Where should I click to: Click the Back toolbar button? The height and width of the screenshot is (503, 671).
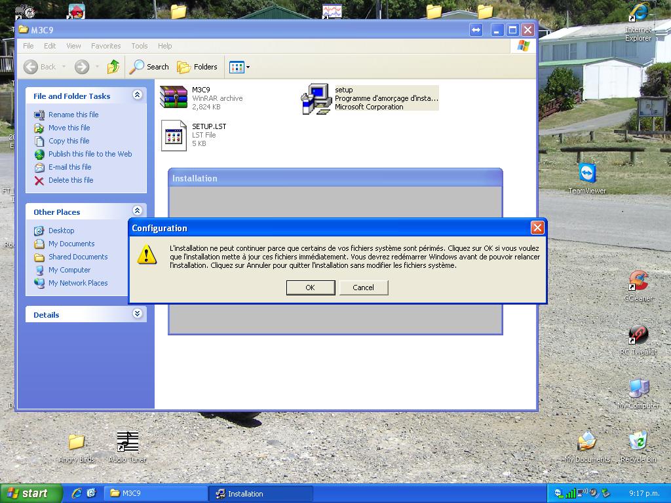pyautogui.click(x=39, y=67)
